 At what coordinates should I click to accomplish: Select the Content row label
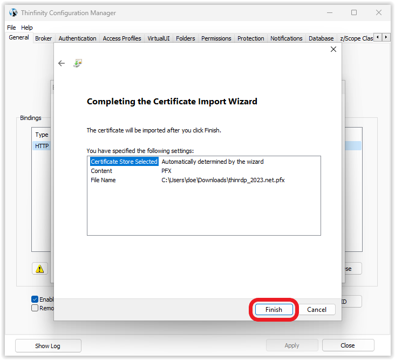coord(101,171)
